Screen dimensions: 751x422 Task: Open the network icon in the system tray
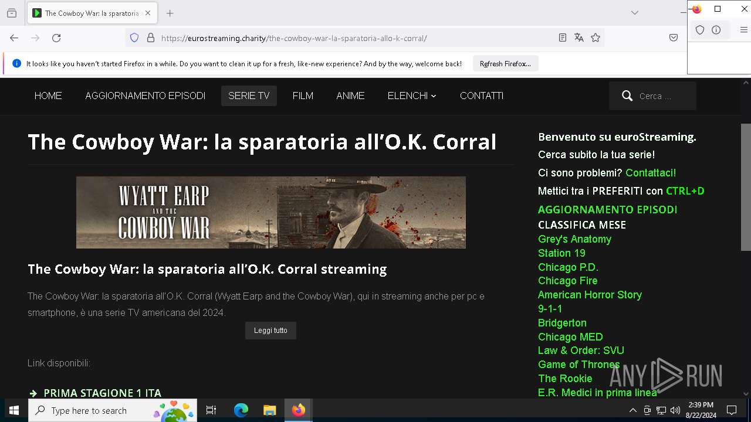(661, 410)
